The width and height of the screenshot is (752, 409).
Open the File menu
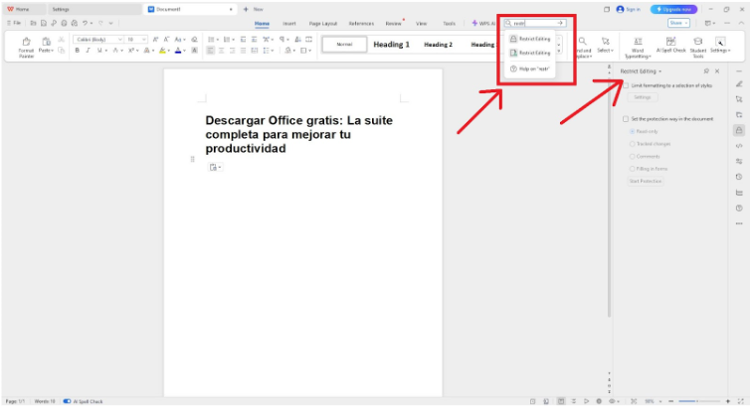(x=14, y=23)
